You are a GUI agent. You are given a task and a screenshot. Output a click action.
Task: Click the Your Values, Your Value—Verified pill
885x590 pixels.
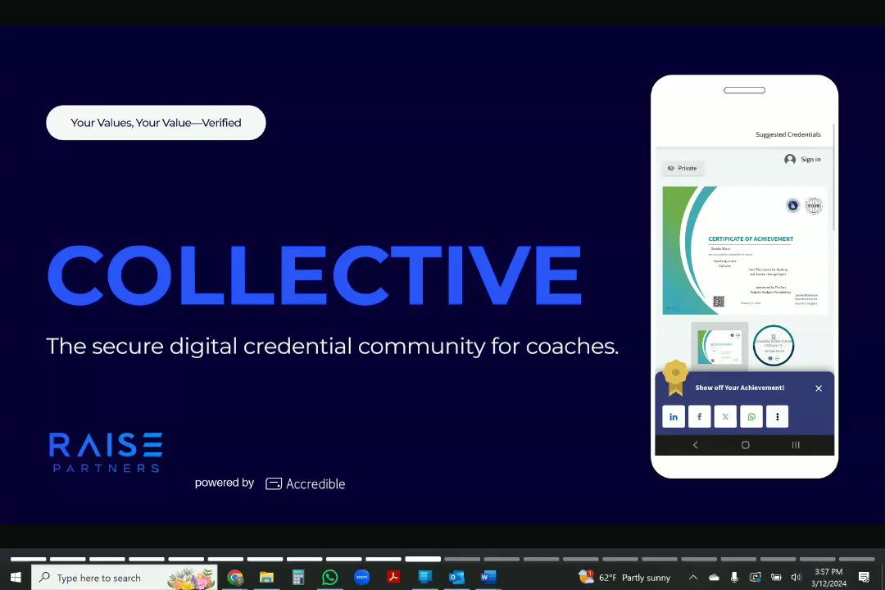coord(156,123)
